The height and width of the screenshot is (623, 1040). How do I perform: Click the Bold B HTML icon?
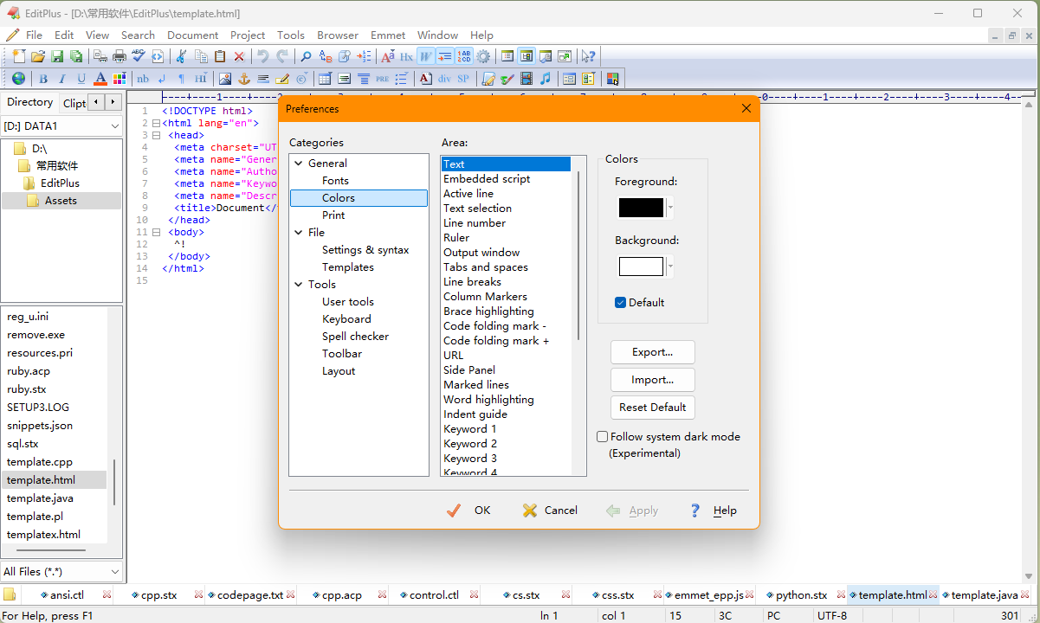[43, 79]
